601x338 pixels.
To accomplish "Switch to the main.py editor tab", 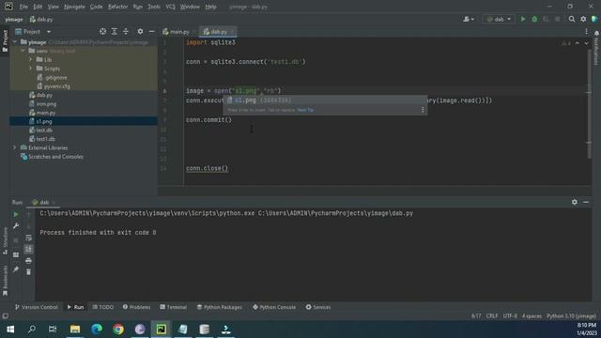I will [x=178, y=32].
